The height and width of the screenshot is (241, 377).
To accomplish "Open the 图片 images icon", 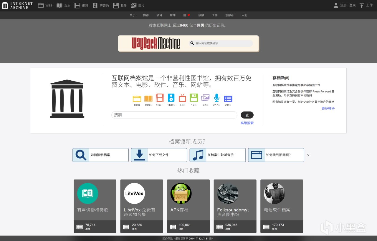I will pyautogui.click(x=134, y=5).
